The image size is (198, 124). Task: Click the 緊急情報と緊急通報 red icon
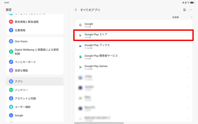pos(11,22)
